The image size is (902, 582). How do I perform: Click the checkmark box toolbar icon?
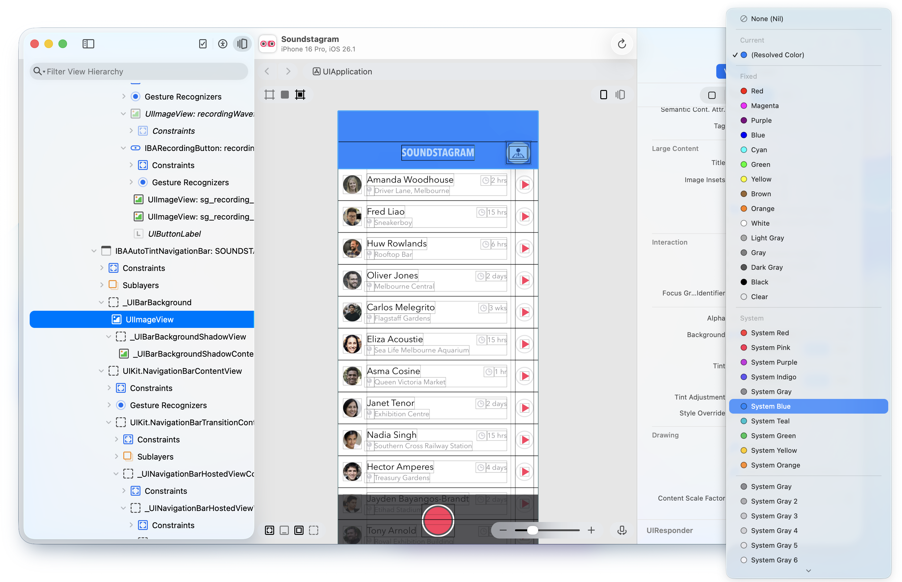(203, 44)
